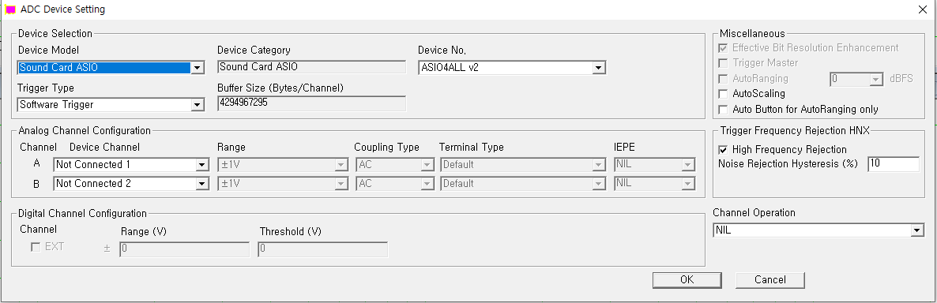Confirm settings with the OK button
The height and width of the screenshot is (303, 937).
(687, 280)
